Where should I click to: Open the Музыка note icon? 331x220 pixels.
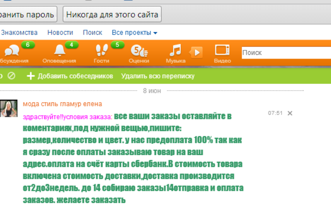[x=175, y=50]
